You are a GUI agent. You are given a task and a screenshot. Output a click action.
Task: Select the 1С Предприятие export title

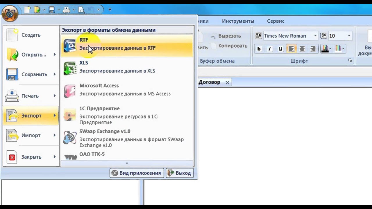click(x=99, y=108)
